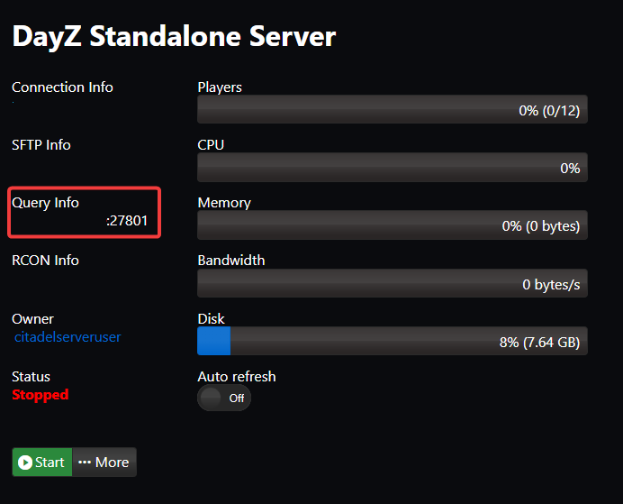This screenshot has height=504, width=623.
Task: Click the Auto refresh label
Action: coord(237,377)
